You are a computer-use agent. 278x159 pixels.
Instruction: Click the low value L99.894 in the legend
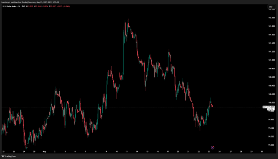[45, 6]
